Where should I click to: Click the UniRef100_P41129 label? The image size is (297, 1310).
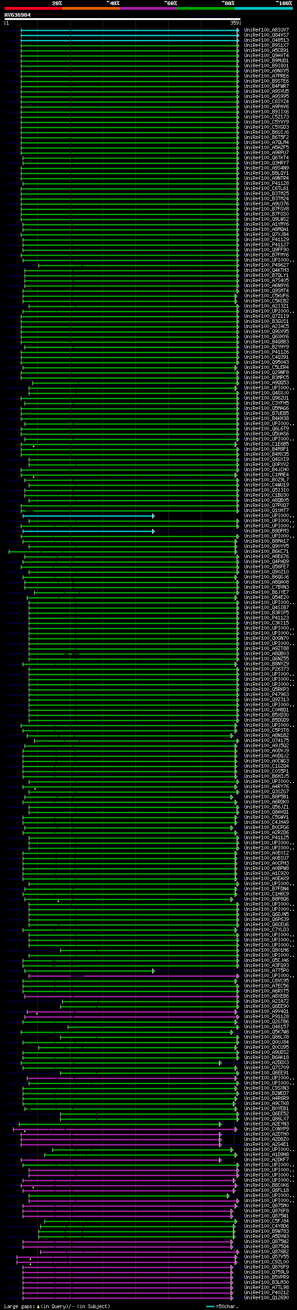pyautogui.click(x=266, y=239)
